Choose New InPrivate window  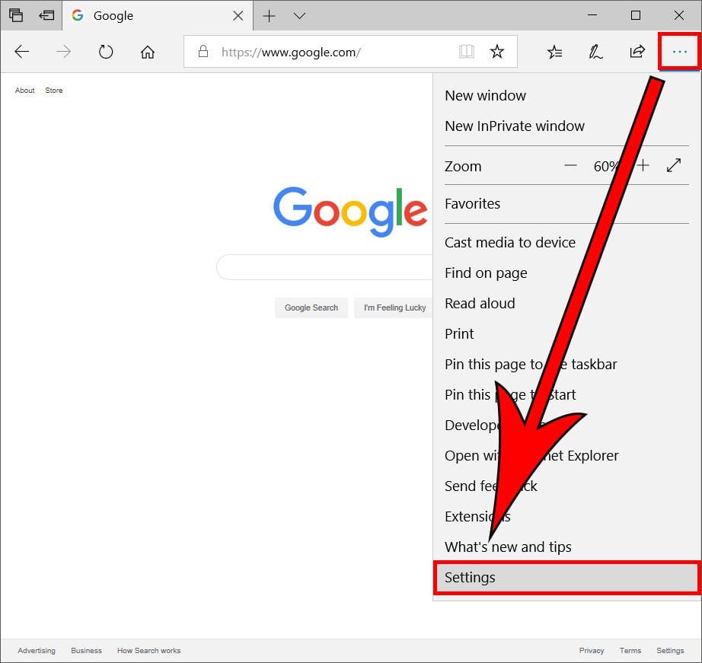pos(515,126)
